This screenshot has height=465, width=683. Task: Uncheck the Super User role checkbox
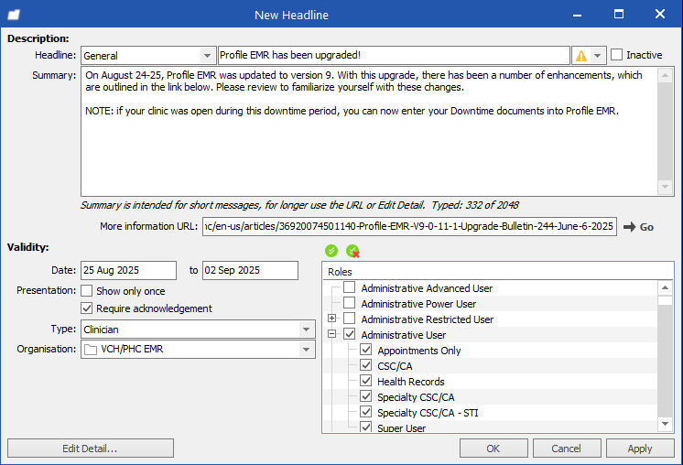(366, 427)
